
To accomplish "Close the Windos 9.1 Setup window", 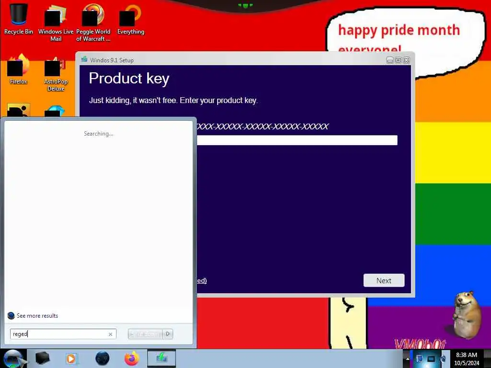I will pos(407,60).
